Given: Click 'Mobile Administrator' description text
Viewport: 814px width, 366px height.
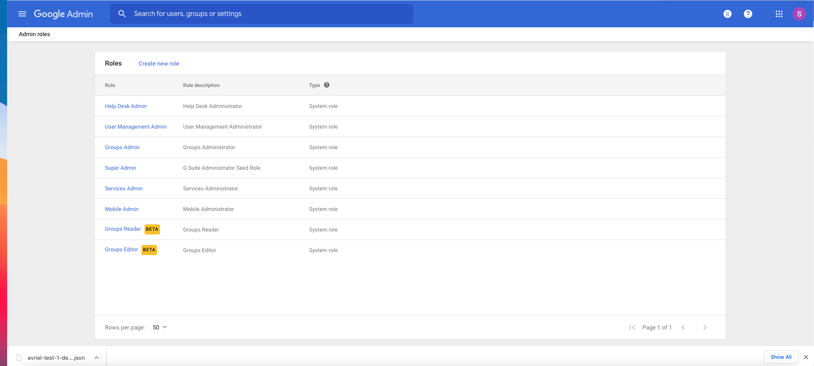Looking at the screenshot, I should coord(208,209).
